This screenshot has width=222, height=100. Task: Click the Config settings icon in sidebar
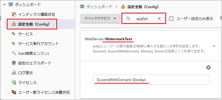pyautogui.click(x=14, y=24)
